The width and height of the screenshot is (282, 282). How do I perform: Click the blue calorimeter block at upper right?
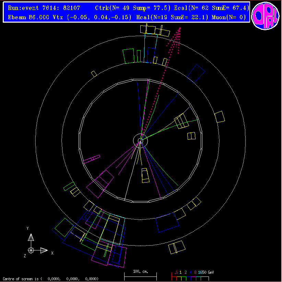pyautogui.click(x=196, y=73)
